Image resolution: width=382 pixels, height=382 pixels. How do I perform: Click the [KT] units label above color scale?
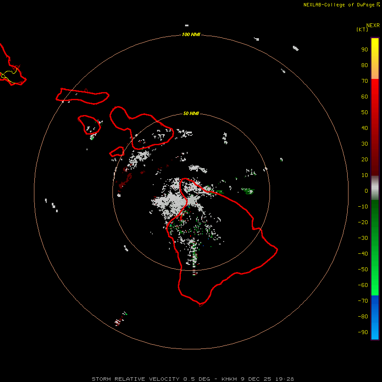point(362,29)
